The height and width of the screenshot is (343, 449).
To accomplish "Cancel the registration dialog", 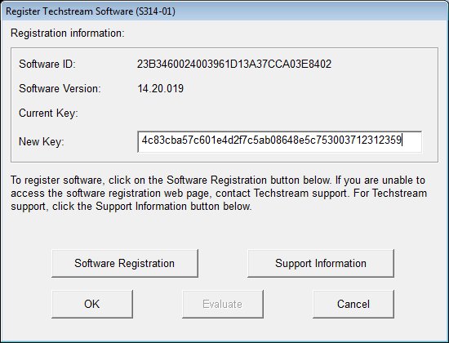I will tap(353, 304).
